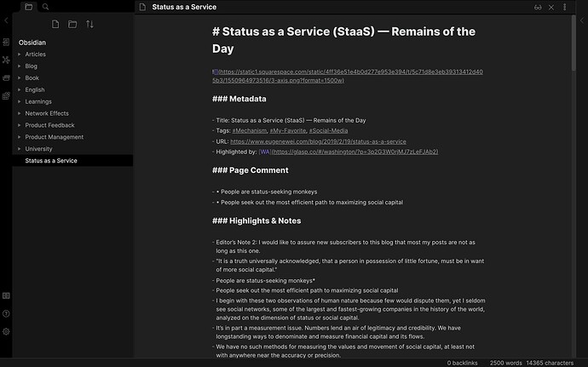Open the file explorer tab icon
Viewport: 588px width, 367px height.
28,7
